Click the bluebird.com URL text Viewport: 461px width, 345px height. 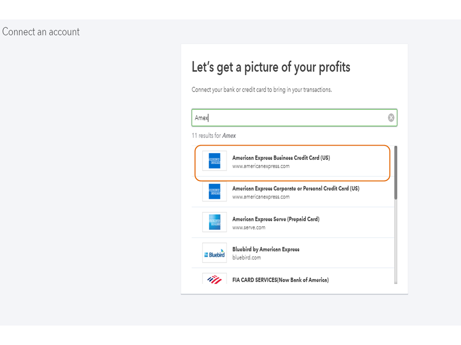[246, 257]
